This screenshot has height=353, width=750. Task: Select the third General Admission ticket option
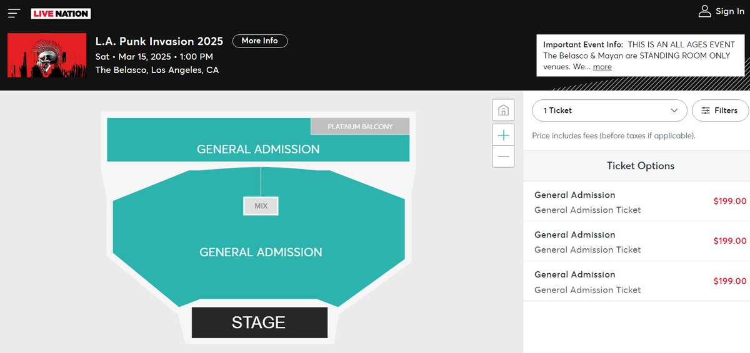[x=636, y=281]
